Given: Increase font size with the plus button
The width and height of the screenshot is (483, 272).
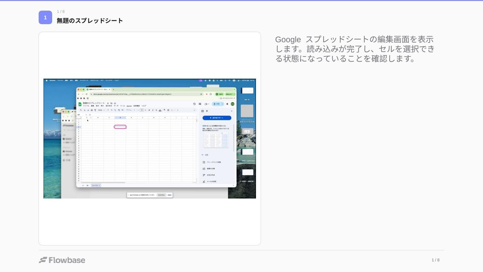Looking at the screenshot, I should click(145, 110).
